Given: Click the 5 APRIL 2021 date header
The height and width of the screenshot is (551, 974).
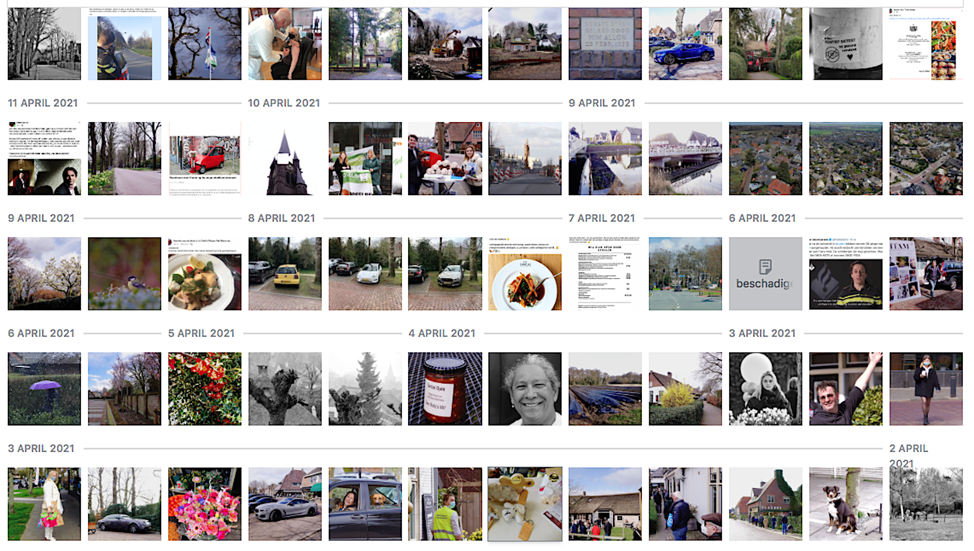Looking at the screenshot, I should coord(202,333).
